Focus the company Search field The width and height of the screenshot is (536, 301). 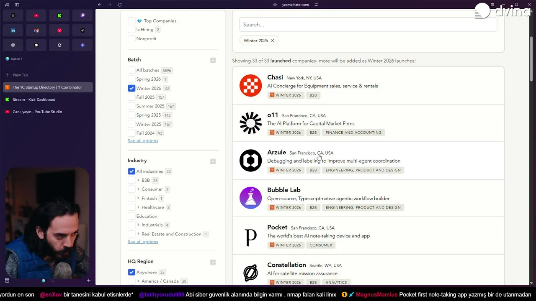coord(368,25)
